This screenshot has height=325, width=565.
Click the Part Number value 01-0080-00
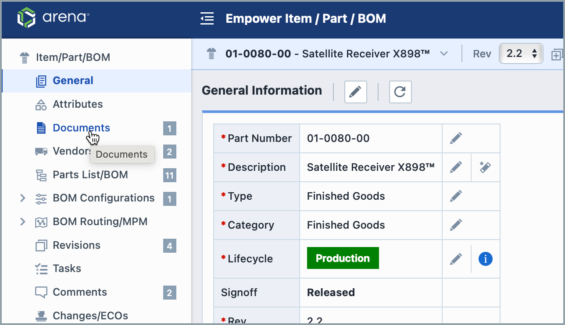338,138
